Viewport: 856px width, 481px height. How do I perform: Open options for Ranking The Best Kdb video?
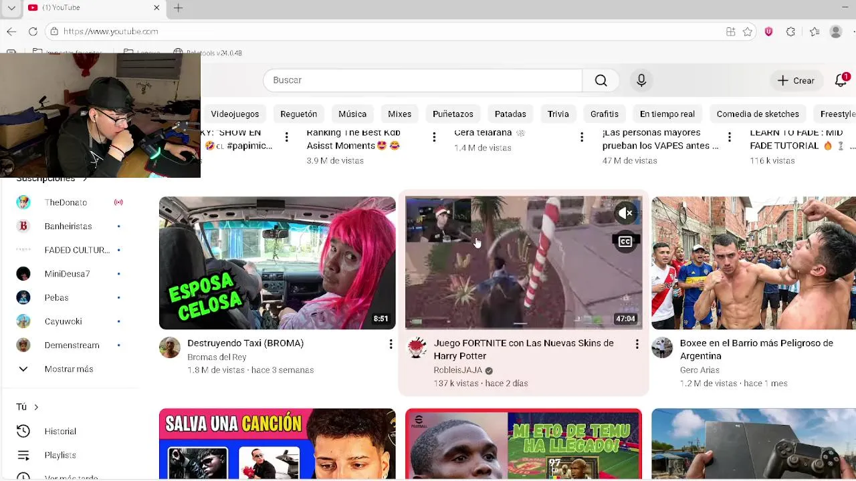pyautogui.click(x=434, y=137)
